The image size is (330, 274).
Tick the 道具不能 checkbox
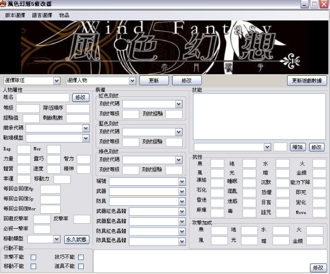click(x=81, y=266)
